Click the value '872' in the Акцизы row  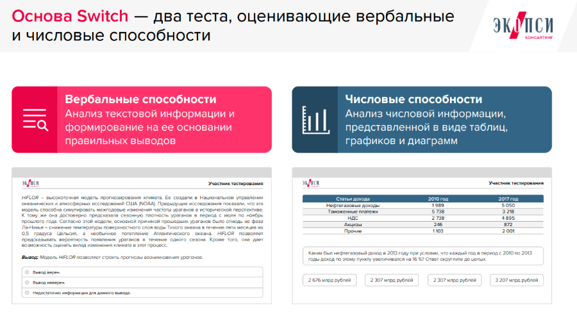click(x=508, y=224)
